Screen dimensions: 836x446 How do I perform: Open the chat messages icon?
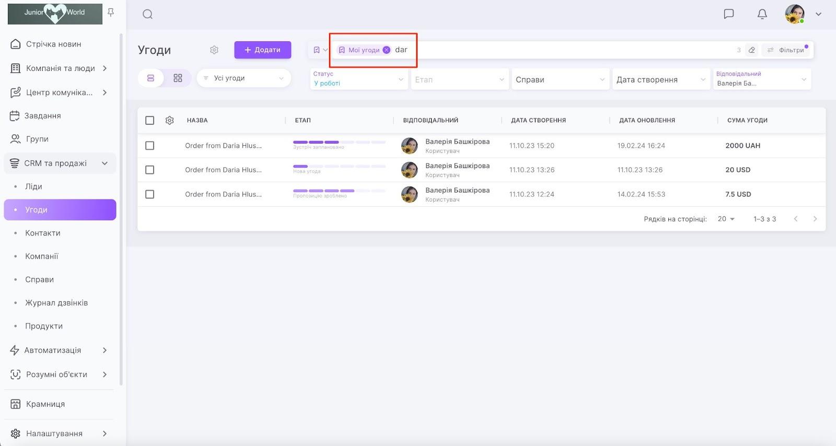[728, 14]
